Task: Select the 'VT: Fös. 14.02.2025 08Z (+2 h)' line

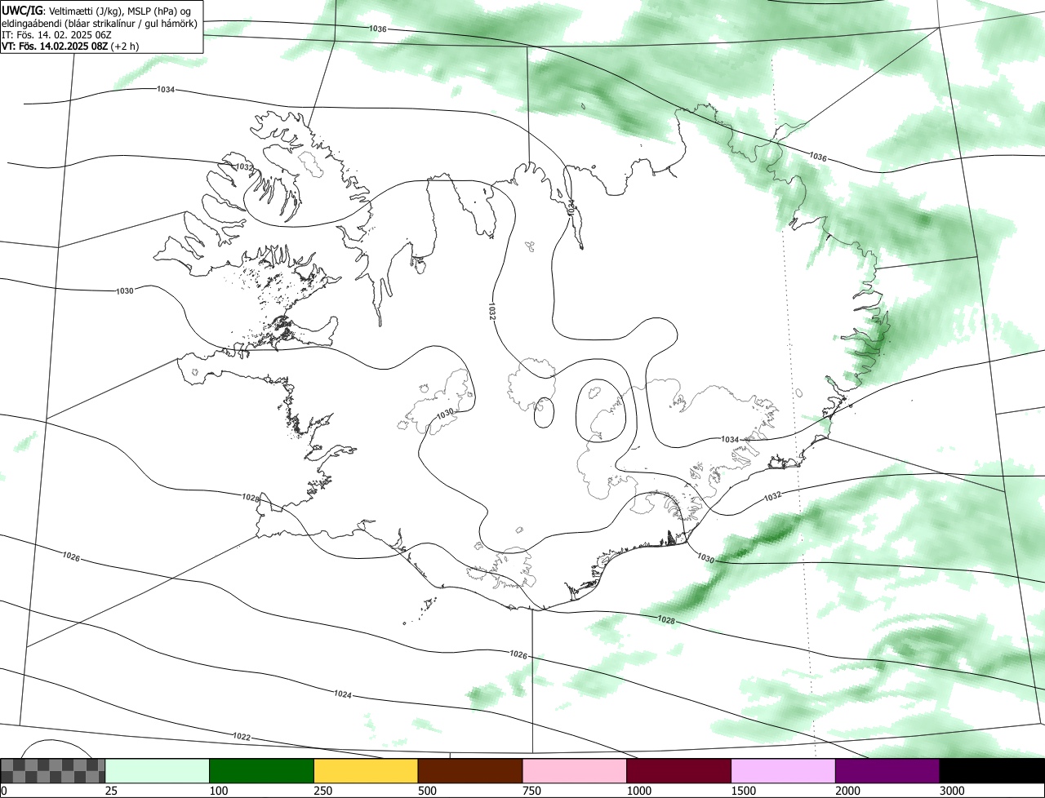Action: 70,46
